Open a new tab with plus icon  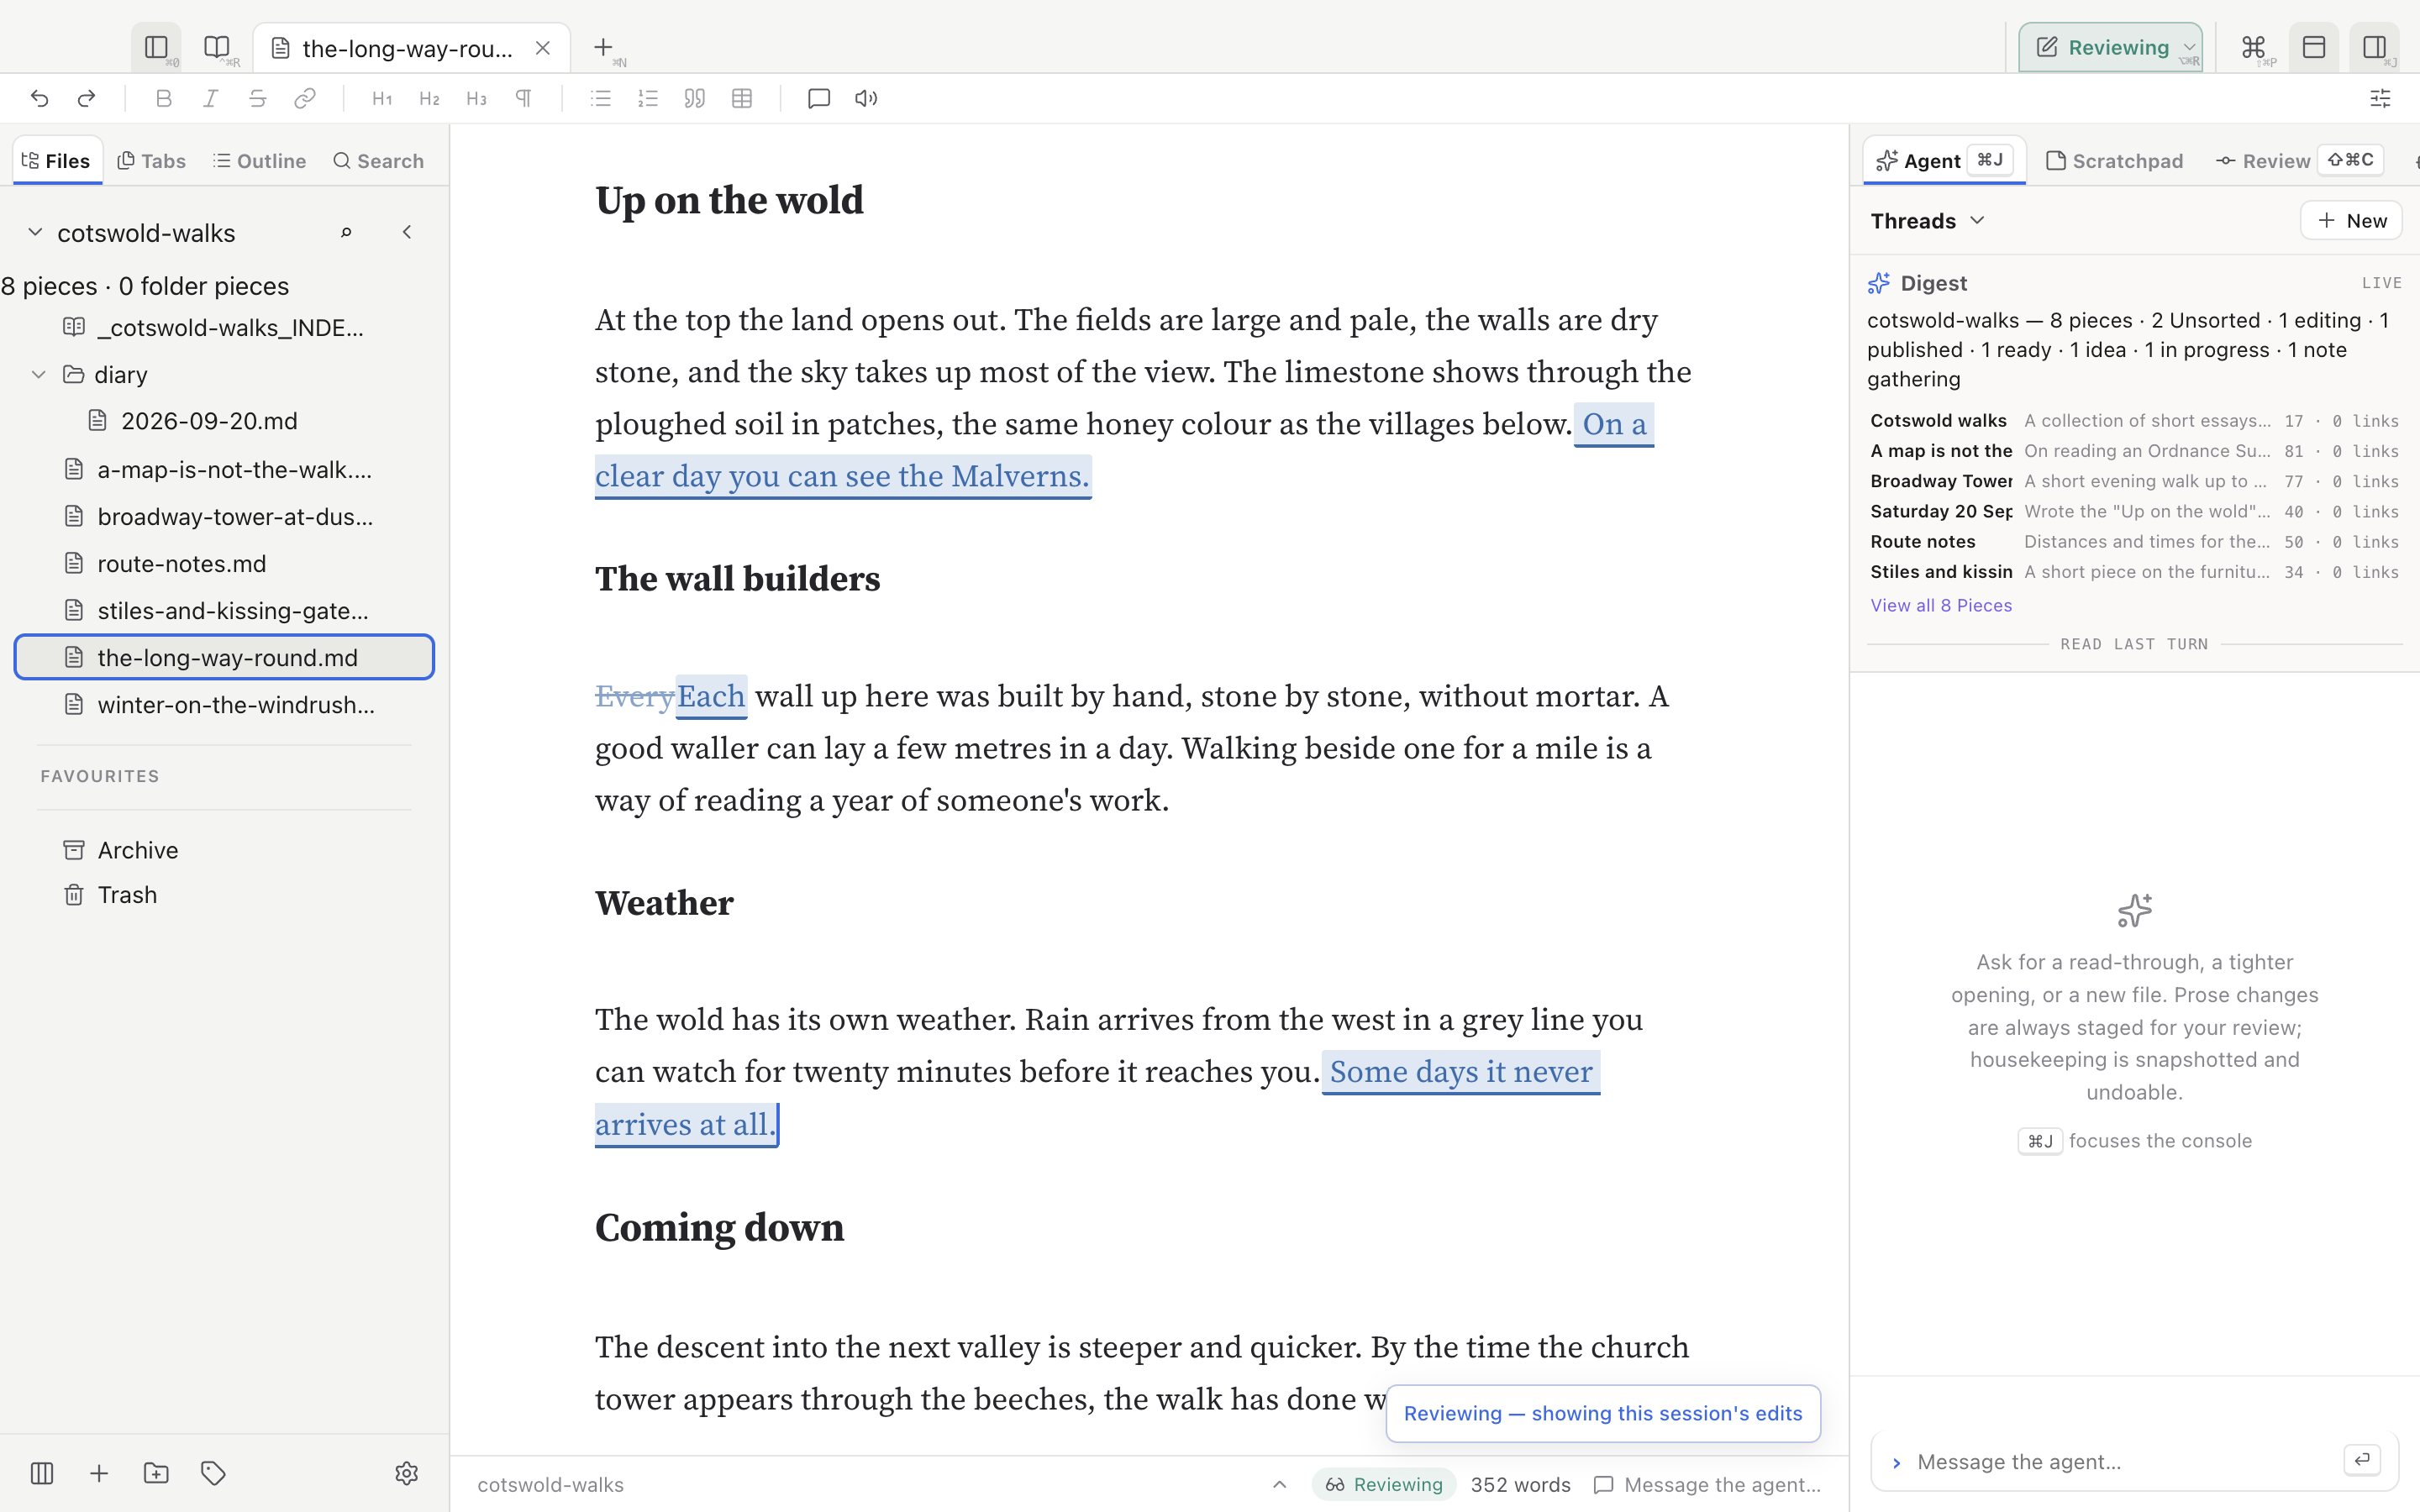pos(603,47)
